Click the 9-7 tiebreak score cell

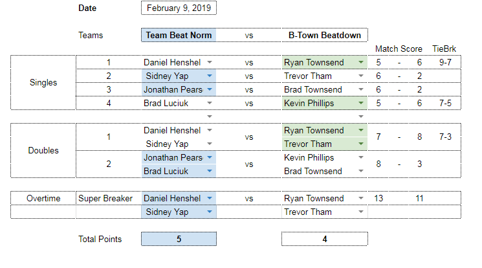point(445,62)
